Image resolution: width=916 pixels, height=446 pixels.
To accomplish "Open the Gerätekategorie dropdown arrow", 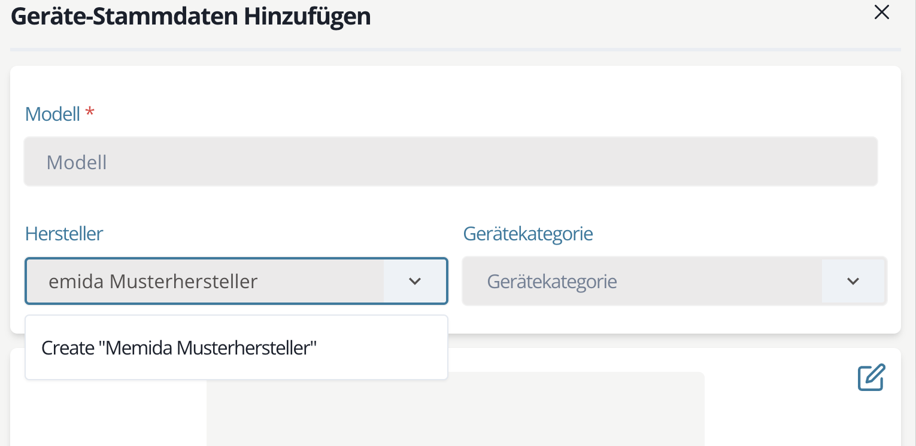I will (x=853, y=281).
